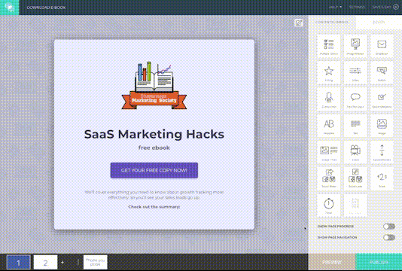
Task: Add the Opt-in Checkbox element
Action: (x=382, y=99)
